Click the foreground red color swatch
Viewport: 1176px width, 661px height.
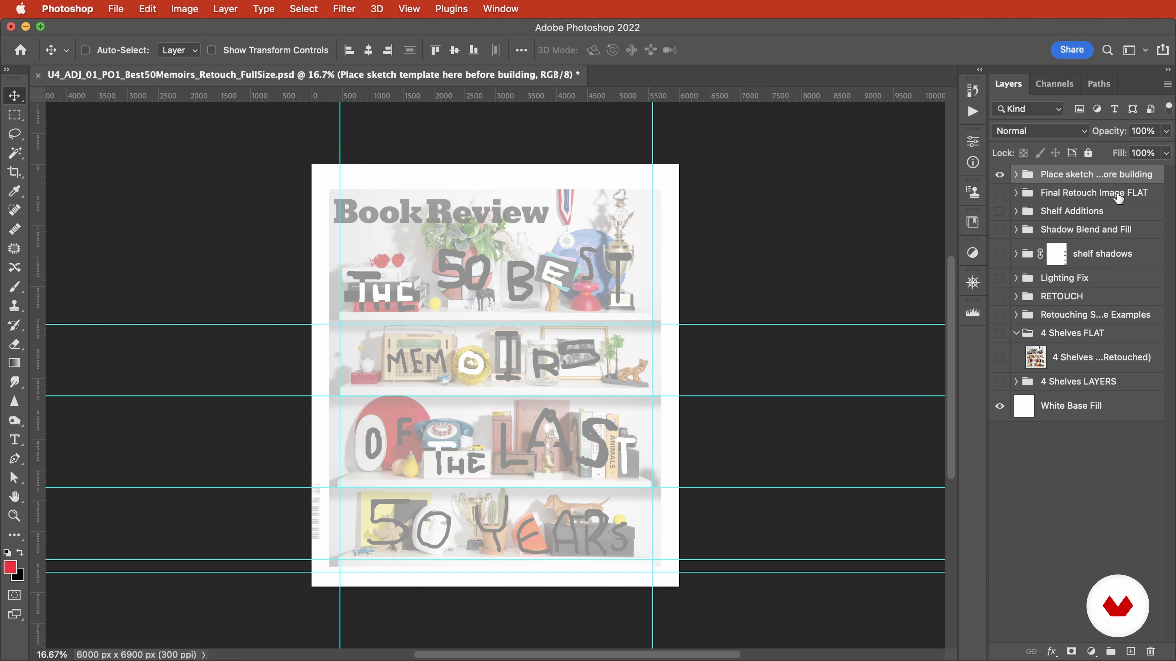click(x=9, y=567)
